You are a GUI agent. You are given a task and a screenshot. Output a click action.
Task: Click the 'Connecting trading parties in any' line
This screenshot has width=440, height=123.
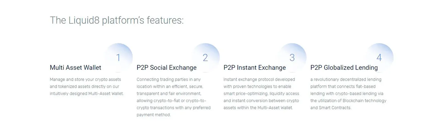coord(169,80)
